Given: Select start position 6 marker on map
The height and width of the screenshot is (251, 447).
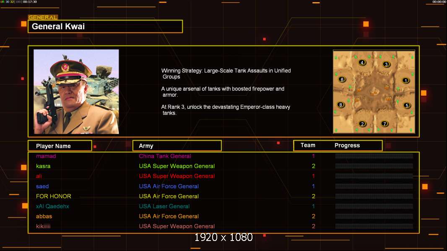Looking at the screenshot, I should coord(342,79).
